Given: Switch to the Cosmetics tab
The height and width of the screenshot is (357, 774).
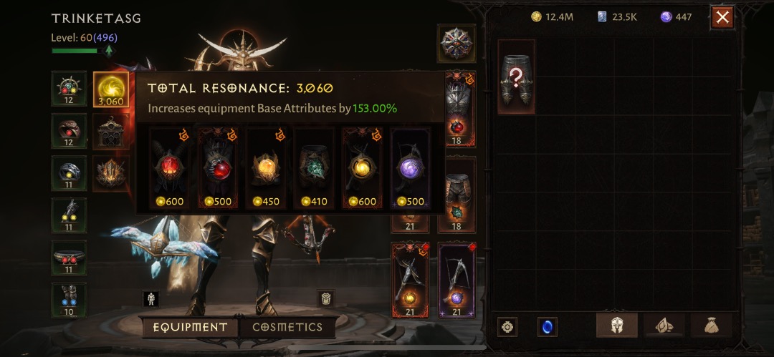Looking at the screenshot, I should pos(287,328).
